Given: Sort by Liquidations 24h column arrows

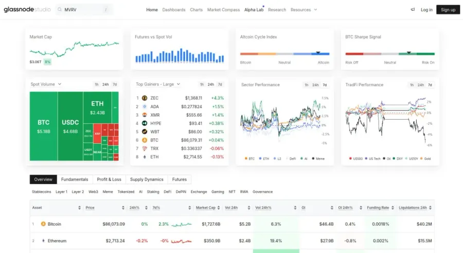Looking at the screenshot, I should click(x=431, y=208).
